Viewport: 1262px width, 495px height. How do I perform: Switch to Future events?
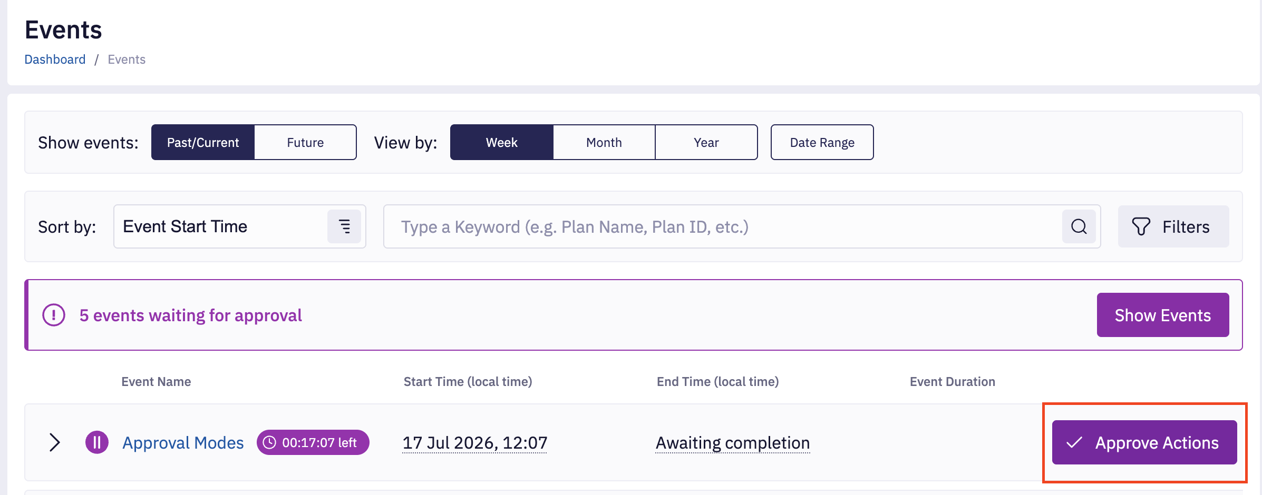click(305, 142)
